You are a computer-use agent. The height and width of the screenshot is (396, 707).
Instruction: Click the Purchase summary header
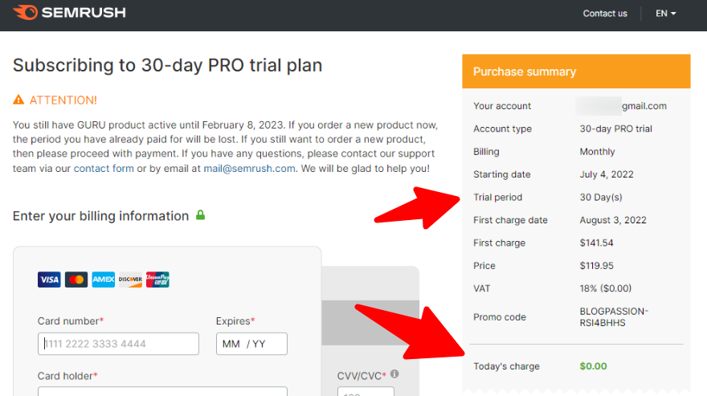[x=576, y=71]
